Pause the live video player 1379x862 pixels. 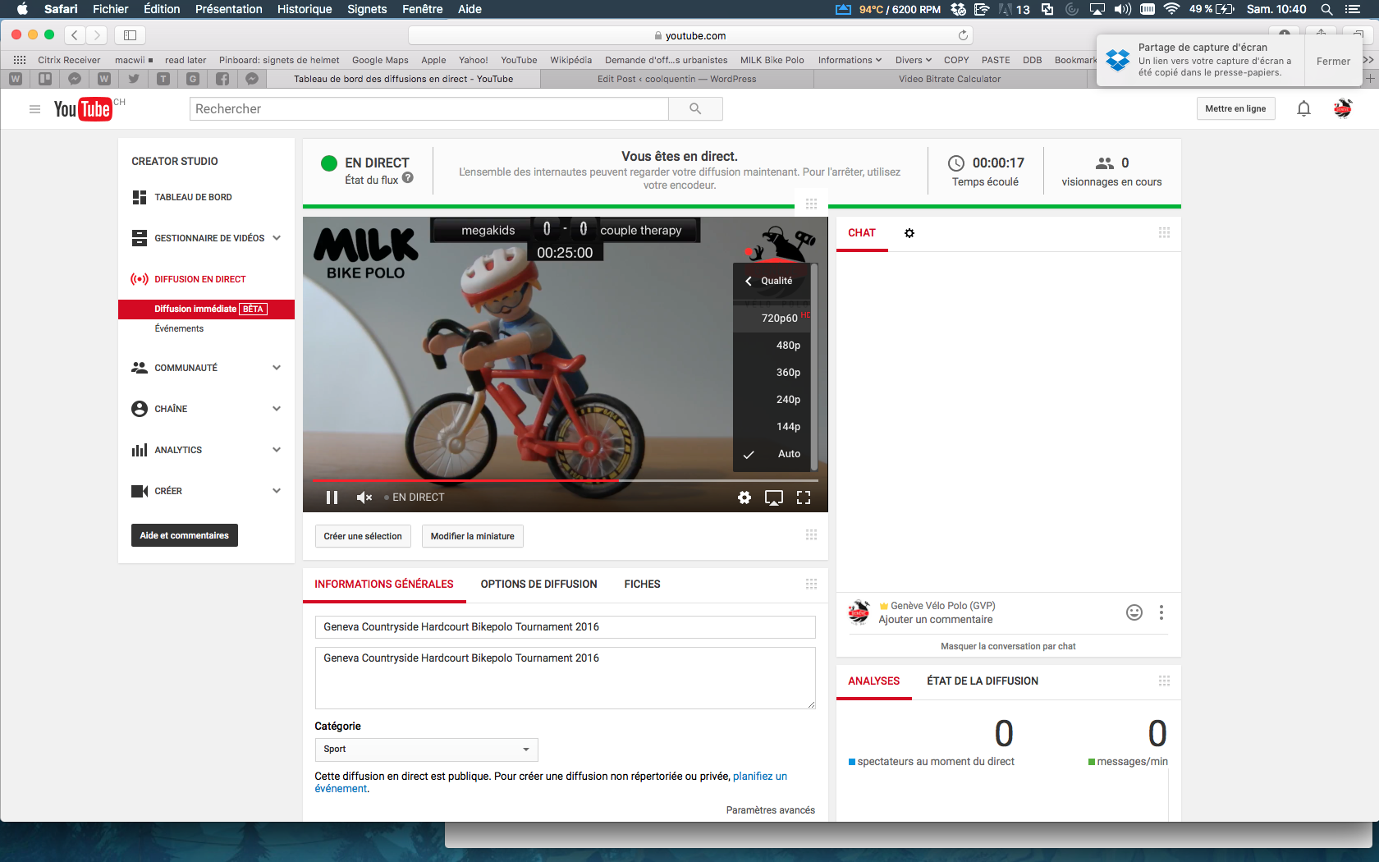(332, 497)
